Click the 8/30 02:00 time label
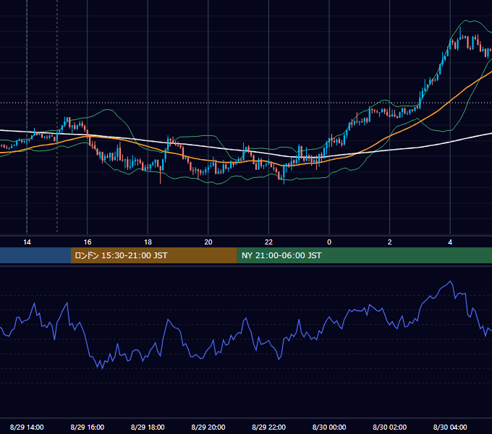 point(389,427)
